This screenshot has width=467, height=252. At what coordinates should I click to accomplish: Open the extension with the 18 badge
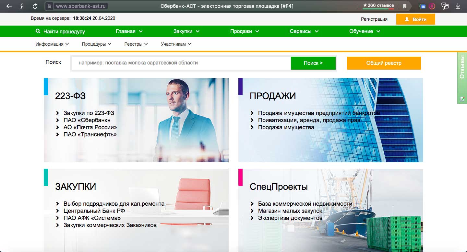click(x=423, y=6)
